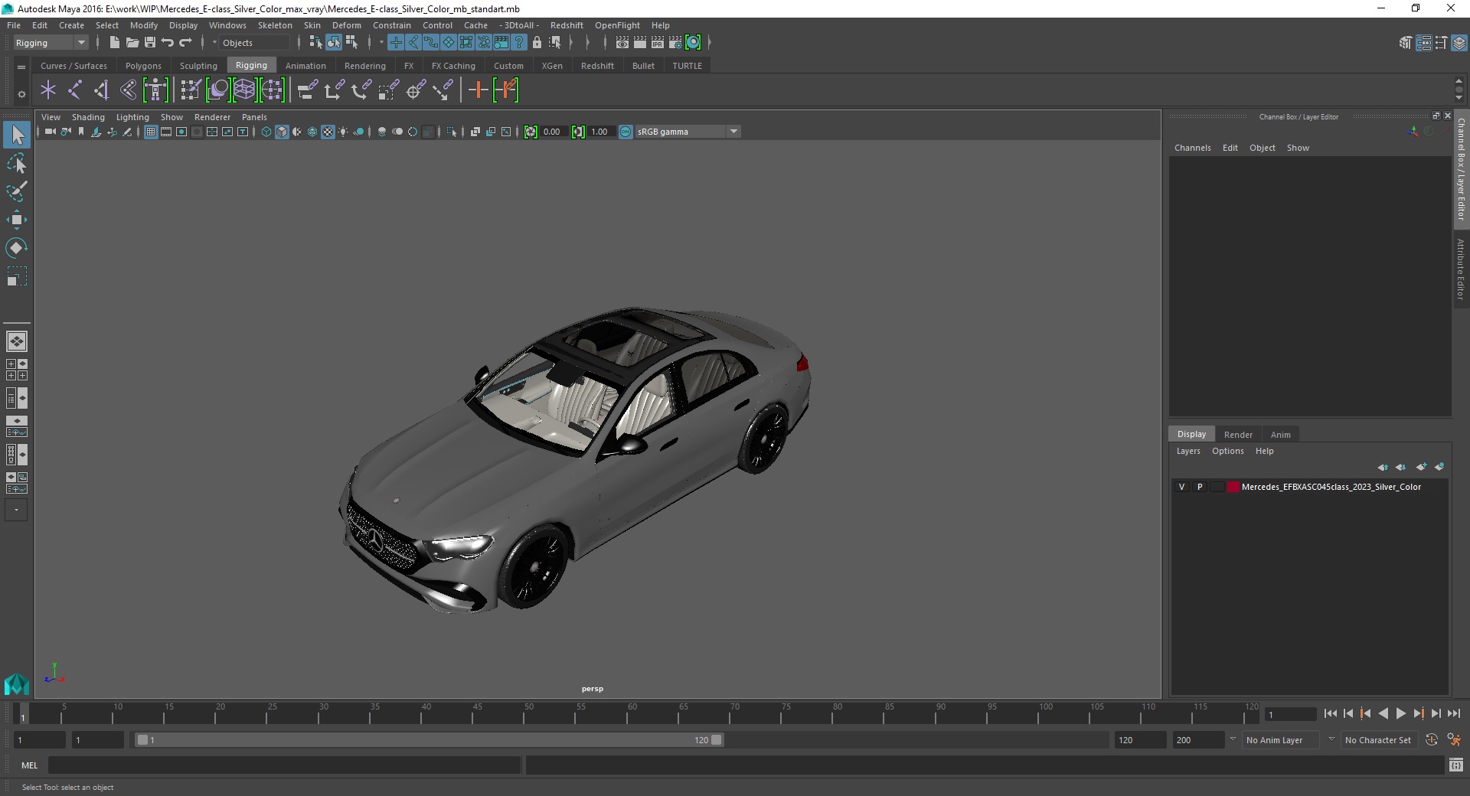Select the Paint Selection tool

point(16,191)
